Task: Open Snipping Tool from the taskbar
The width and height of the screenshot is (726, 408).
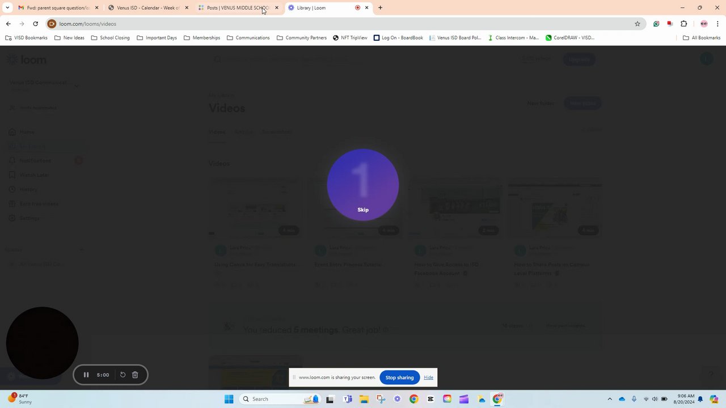Action: pos(381,399)
